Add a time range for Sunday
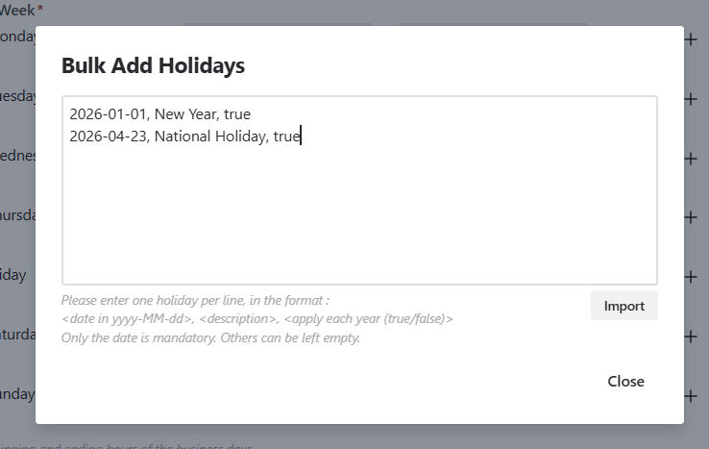This screenshot has width=709, height=449. pos(691,395)
